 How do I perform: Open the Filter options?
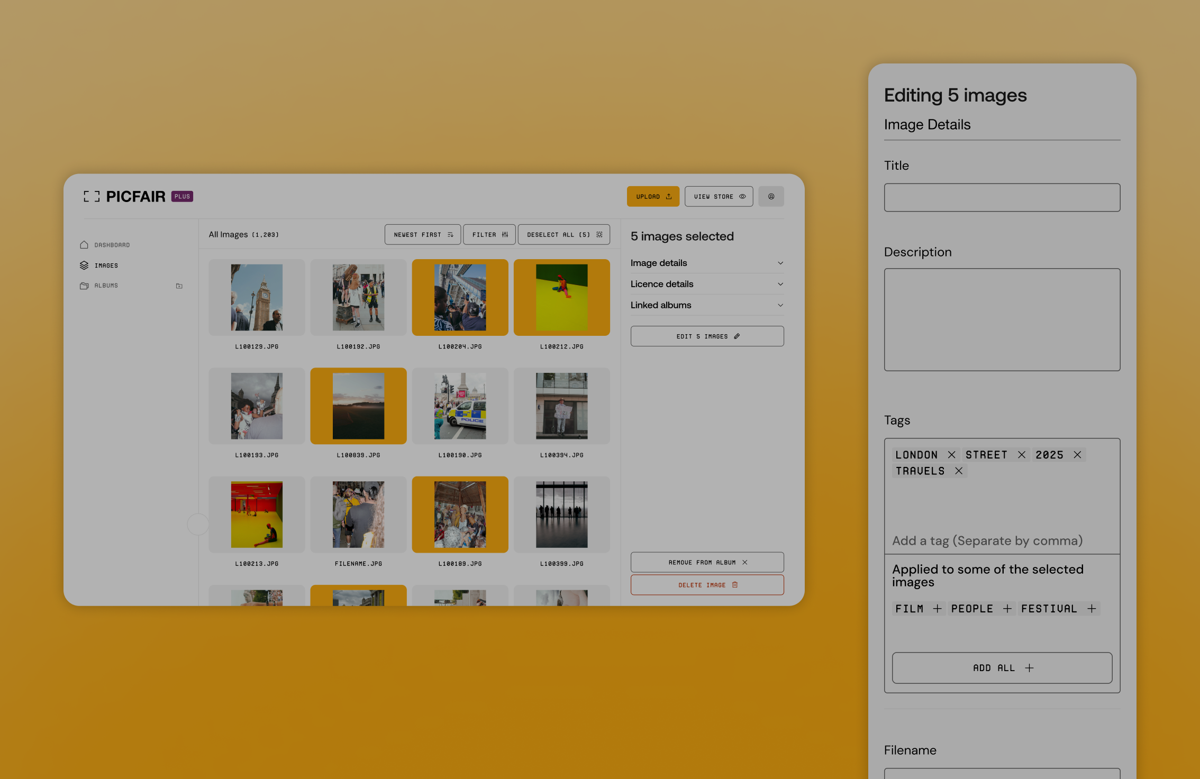(x=489, y=234)
